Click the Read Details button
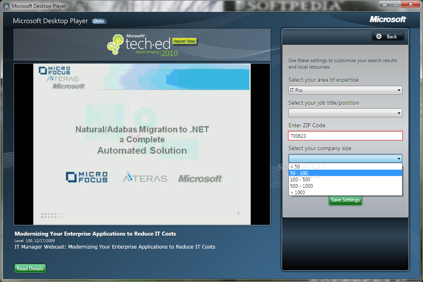Viewport: 423px width, 282px height. [30, 269]
